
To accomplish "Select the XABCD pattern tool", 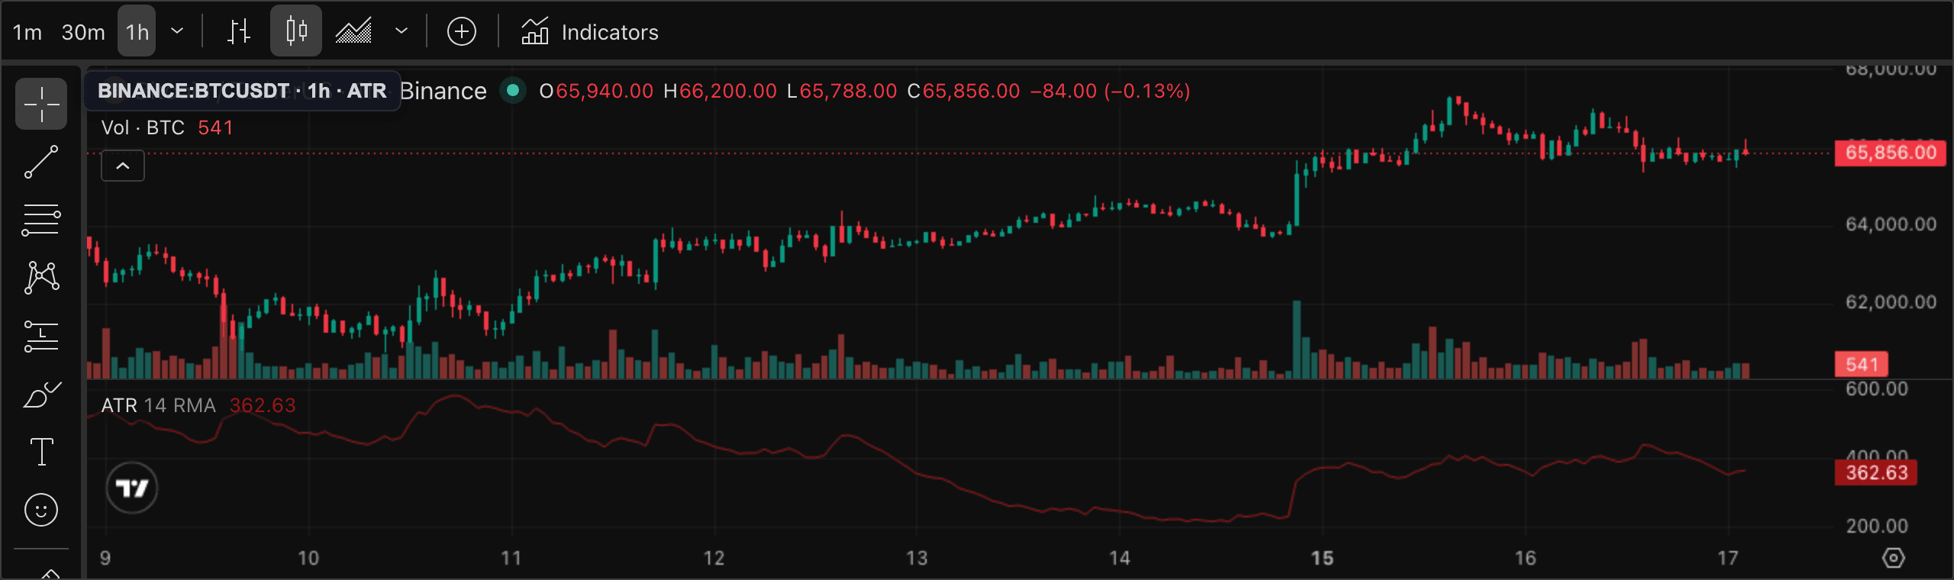I will 41,278.
